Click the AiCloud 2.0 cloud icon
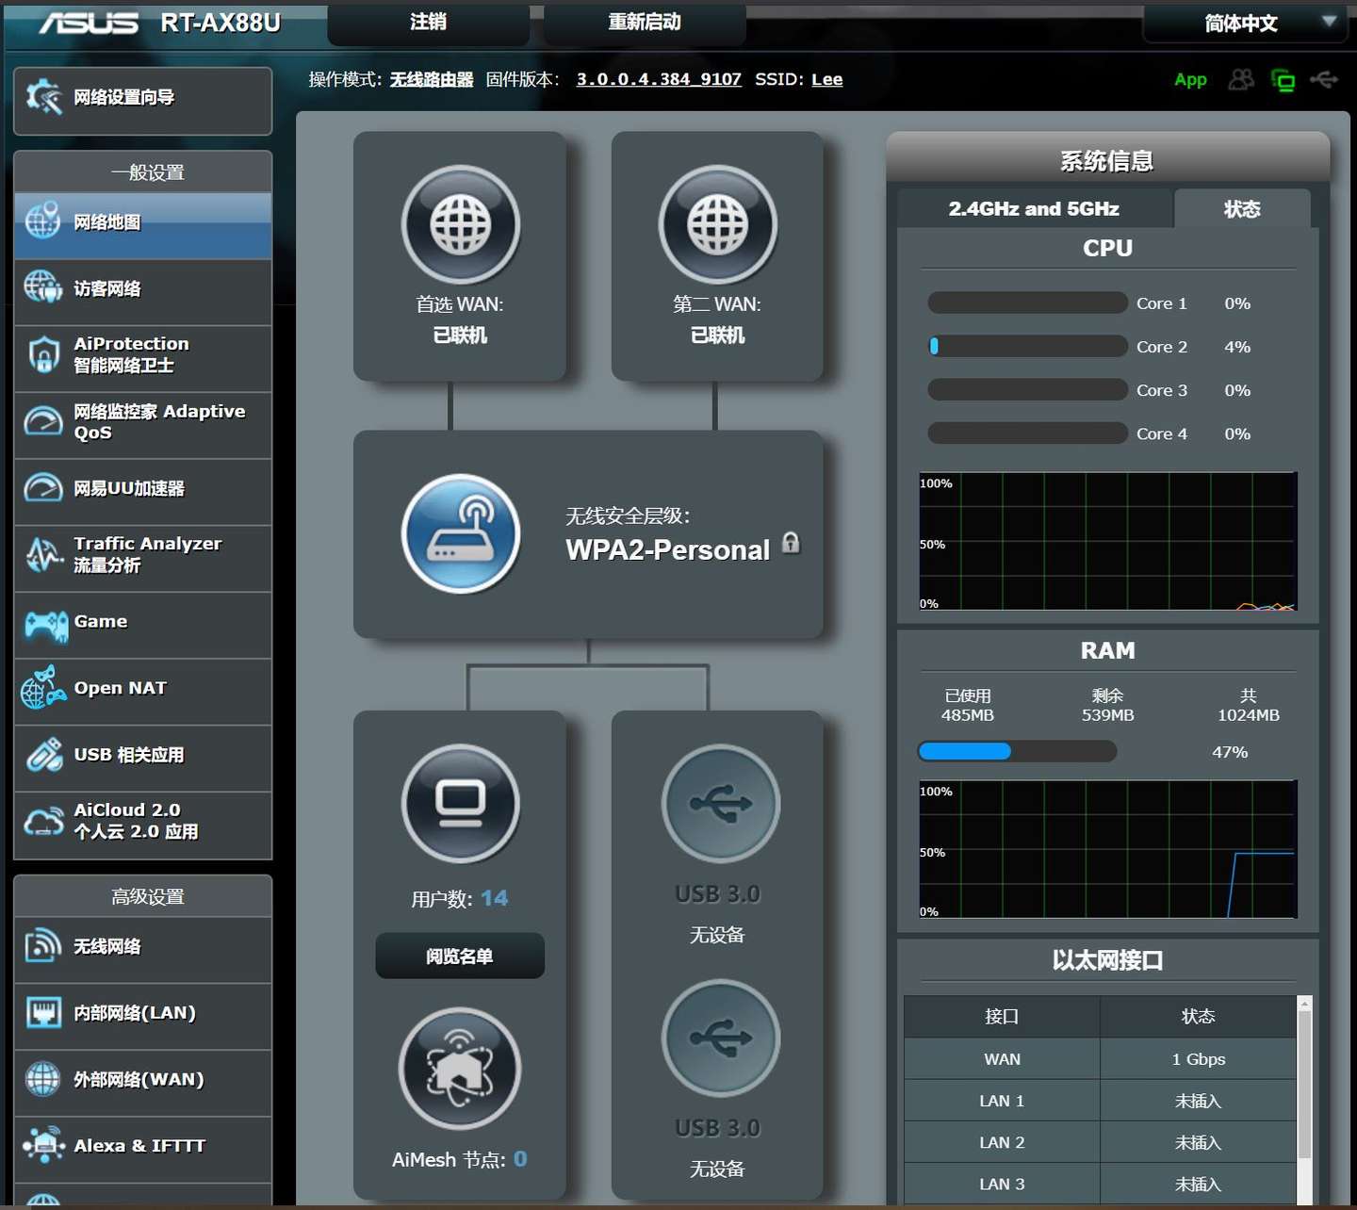This screenshot has height=1210, width=1357. coord(43,821)
